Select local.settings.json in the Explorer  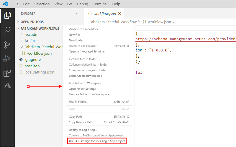coord(39,72)
